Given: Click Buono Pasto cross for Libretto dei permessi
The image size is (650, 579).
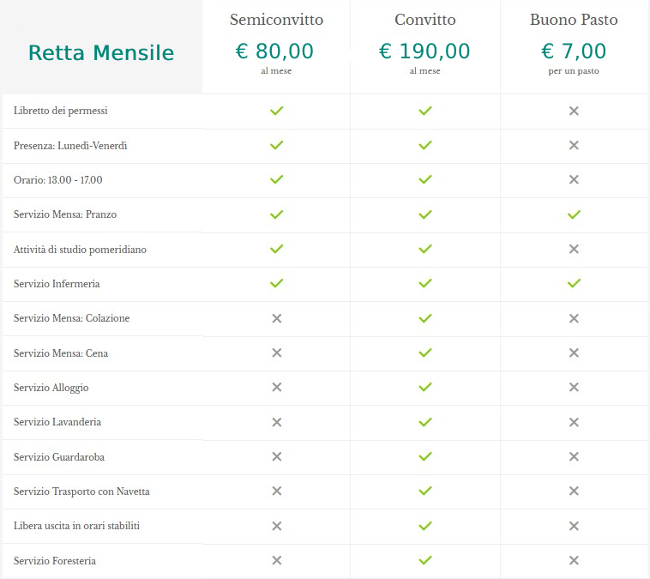Looking at the screenshot, I should [574, 111].
